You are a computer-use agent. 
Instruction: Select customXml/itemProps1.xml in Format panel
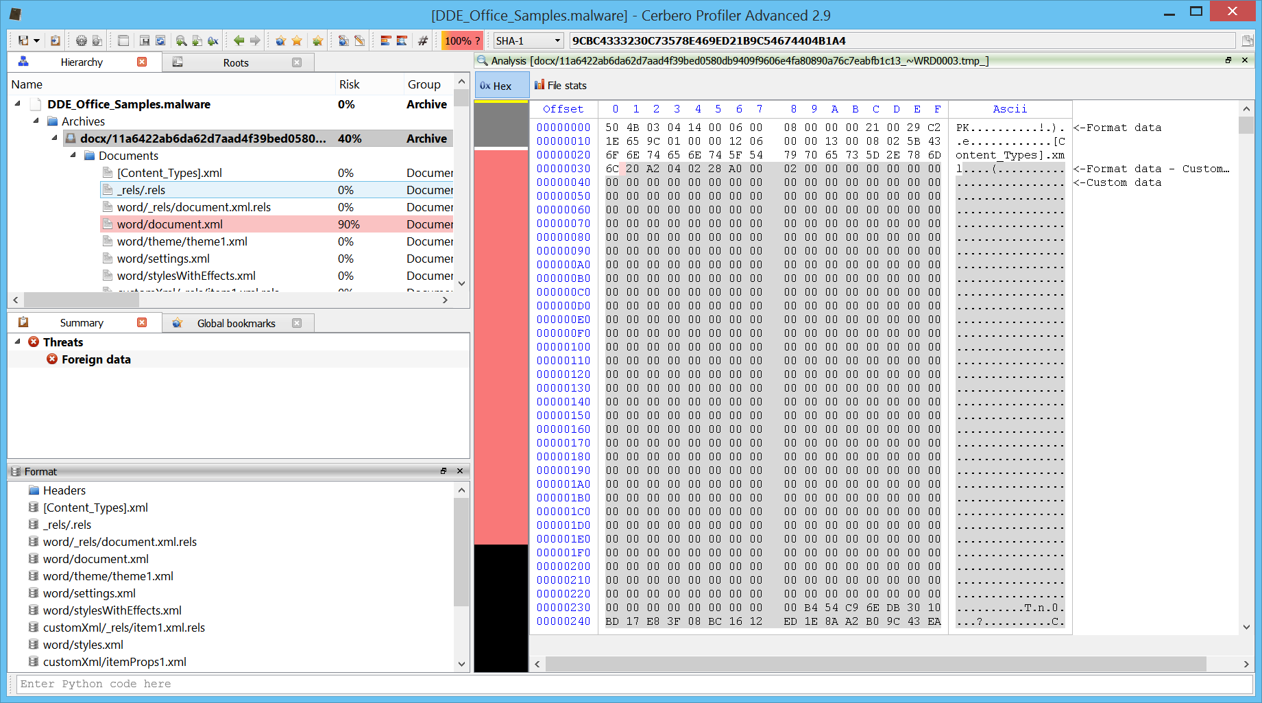point(114,662)
